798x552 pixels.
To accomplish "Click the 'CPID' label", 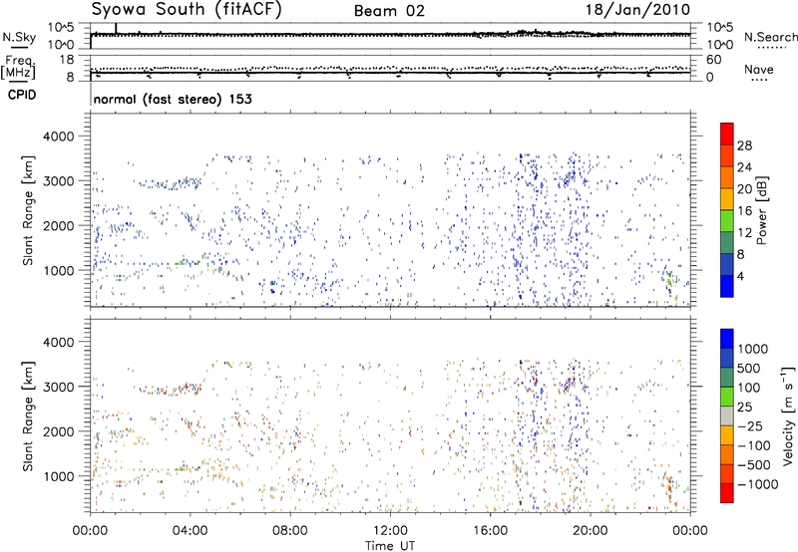I will [x=22, y=95].
